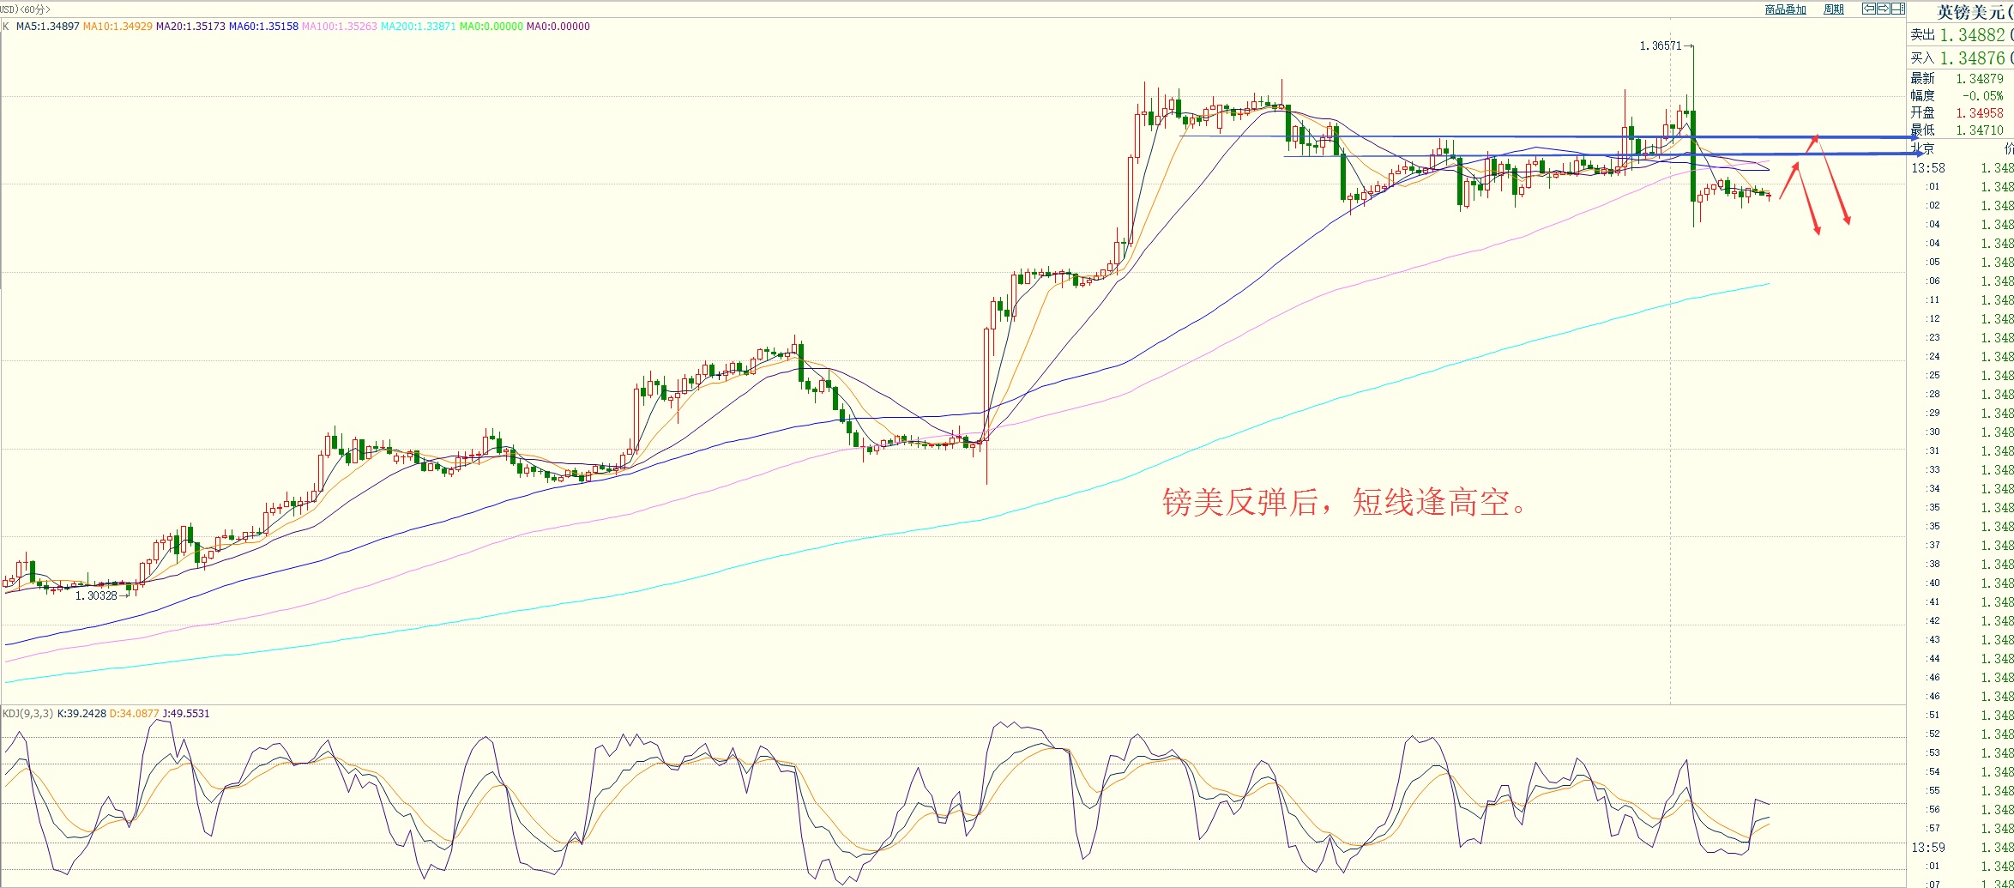Click the KDJ(9,3,3) indicator name
Image resolution: width=2014 pixels, height=888 pixels.
coord(28,714)
